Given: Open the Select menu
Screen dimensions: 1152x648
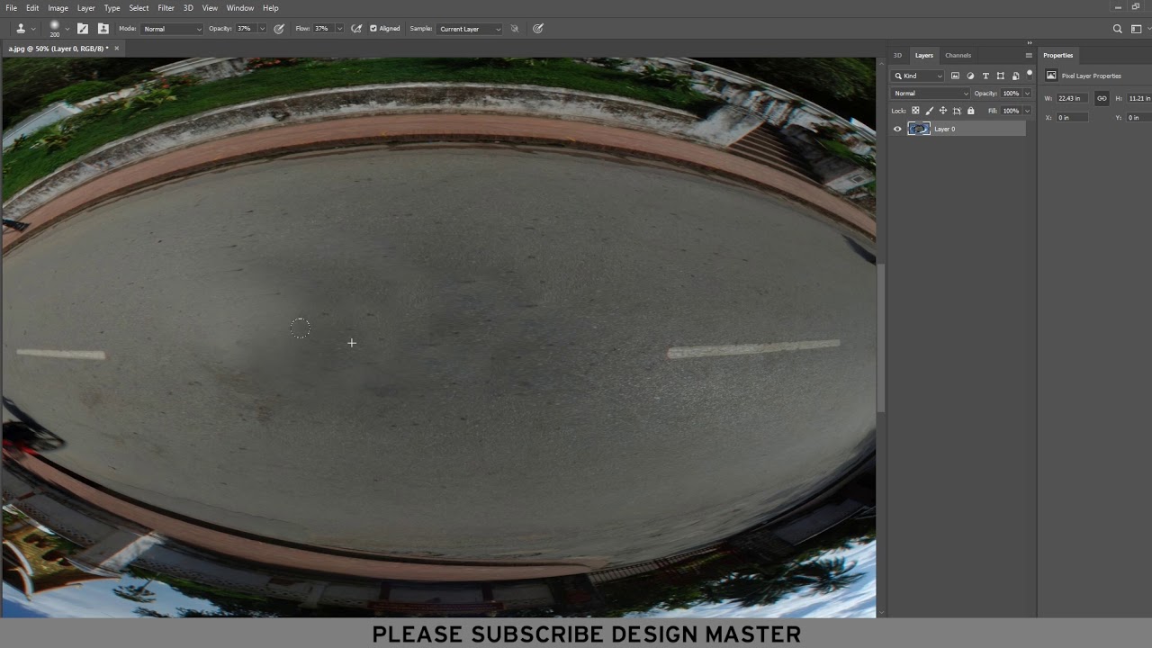Looking at the screenshot, I should pos(139,8).
